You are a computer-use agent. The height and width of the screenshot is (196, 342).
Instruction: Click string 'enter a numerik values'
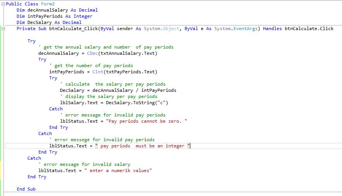(118, 171)
